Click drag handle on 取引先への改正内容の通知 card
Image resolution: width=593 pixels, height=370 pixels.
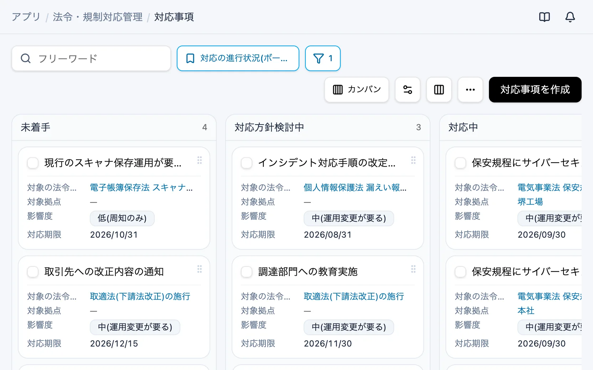(200, 269)
